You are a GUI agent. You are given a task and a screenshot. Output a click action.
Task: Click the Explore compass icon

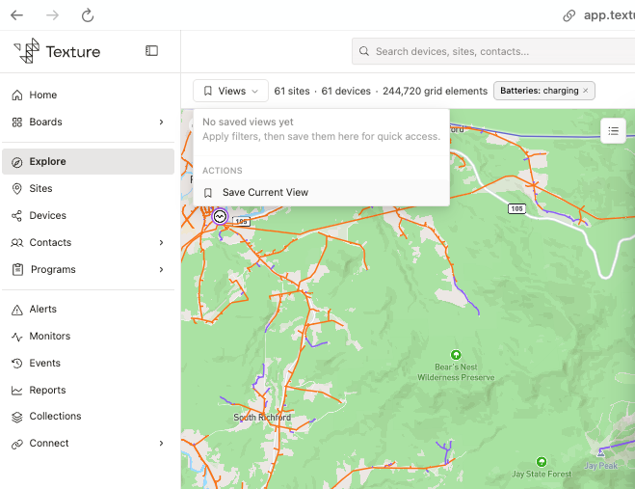(17, 162)
